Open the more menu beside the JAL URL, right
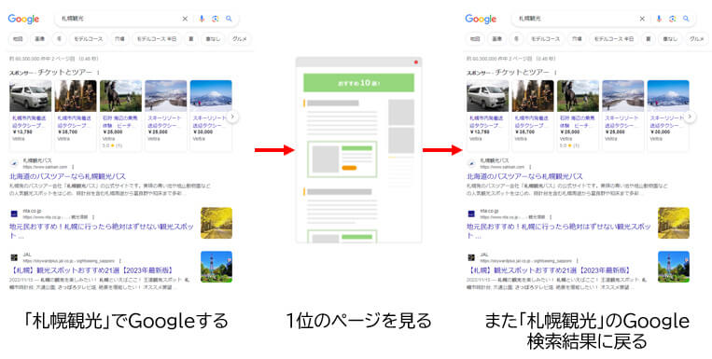Screen dimensions: 712x359 (x=577, y=261)
